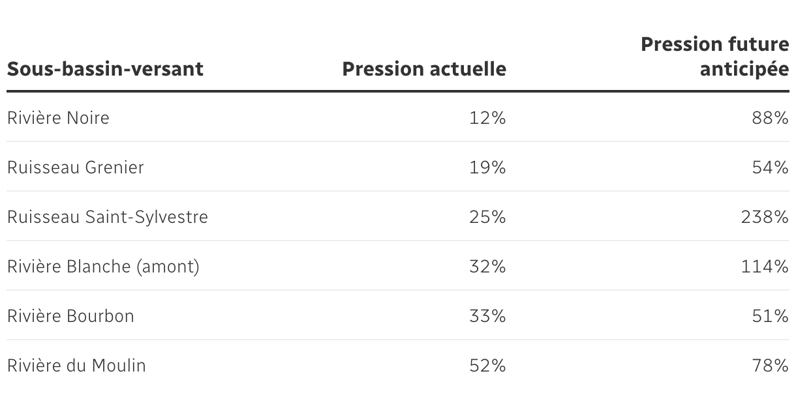Select the Rivière Bourbon row label
The height and width of the screenshot is (395, 796).
(70, 316)
